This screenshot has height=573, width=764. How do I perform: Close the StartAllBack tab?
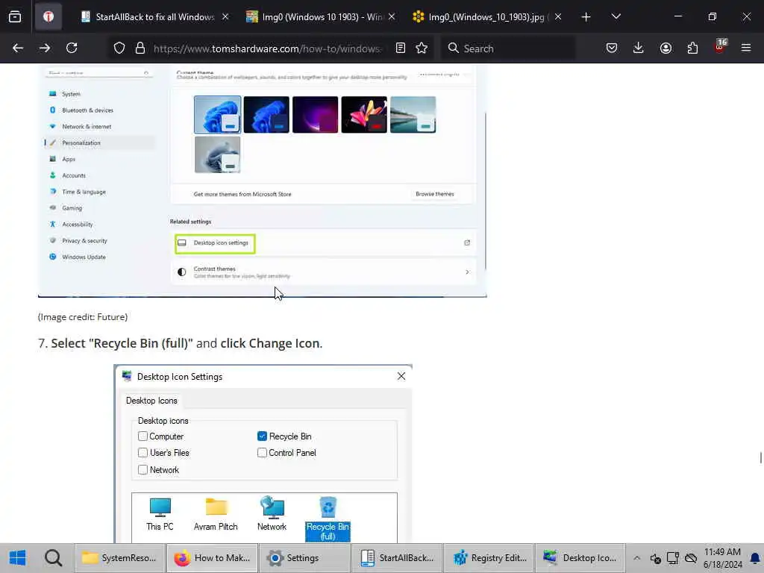225,16
